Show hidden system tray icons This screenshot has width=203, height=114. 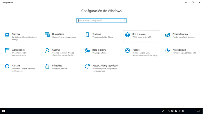pos(168,111)
